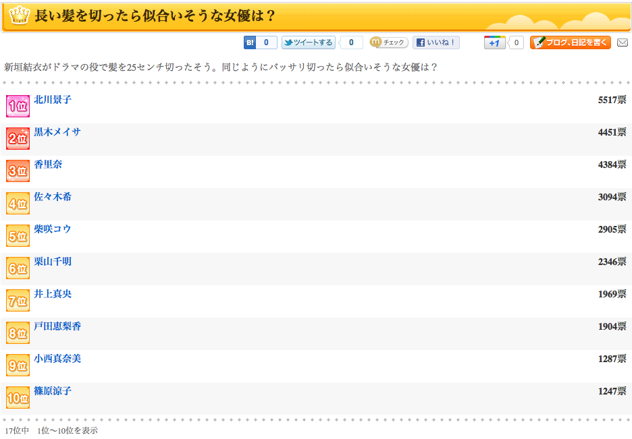Click the 5517票 vote count
Screen dimensions: 632x439
[x=612, y=100]
